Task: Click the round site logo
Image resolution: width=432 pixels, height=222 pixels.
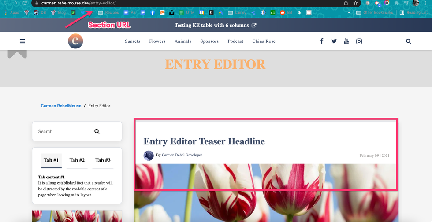Action: pos(75,41)
